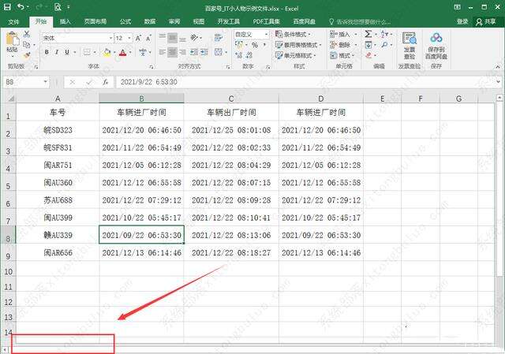505x354 pixels.
Task: Toggle Italic formatting
Action: coord(57,52)
